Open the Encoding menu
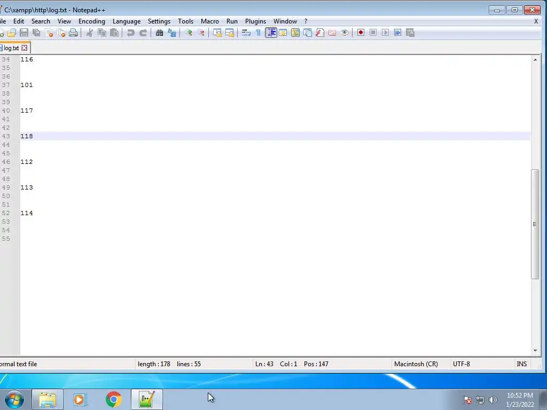This screenshot has height=410, width=547. click(x=92, y=21)
